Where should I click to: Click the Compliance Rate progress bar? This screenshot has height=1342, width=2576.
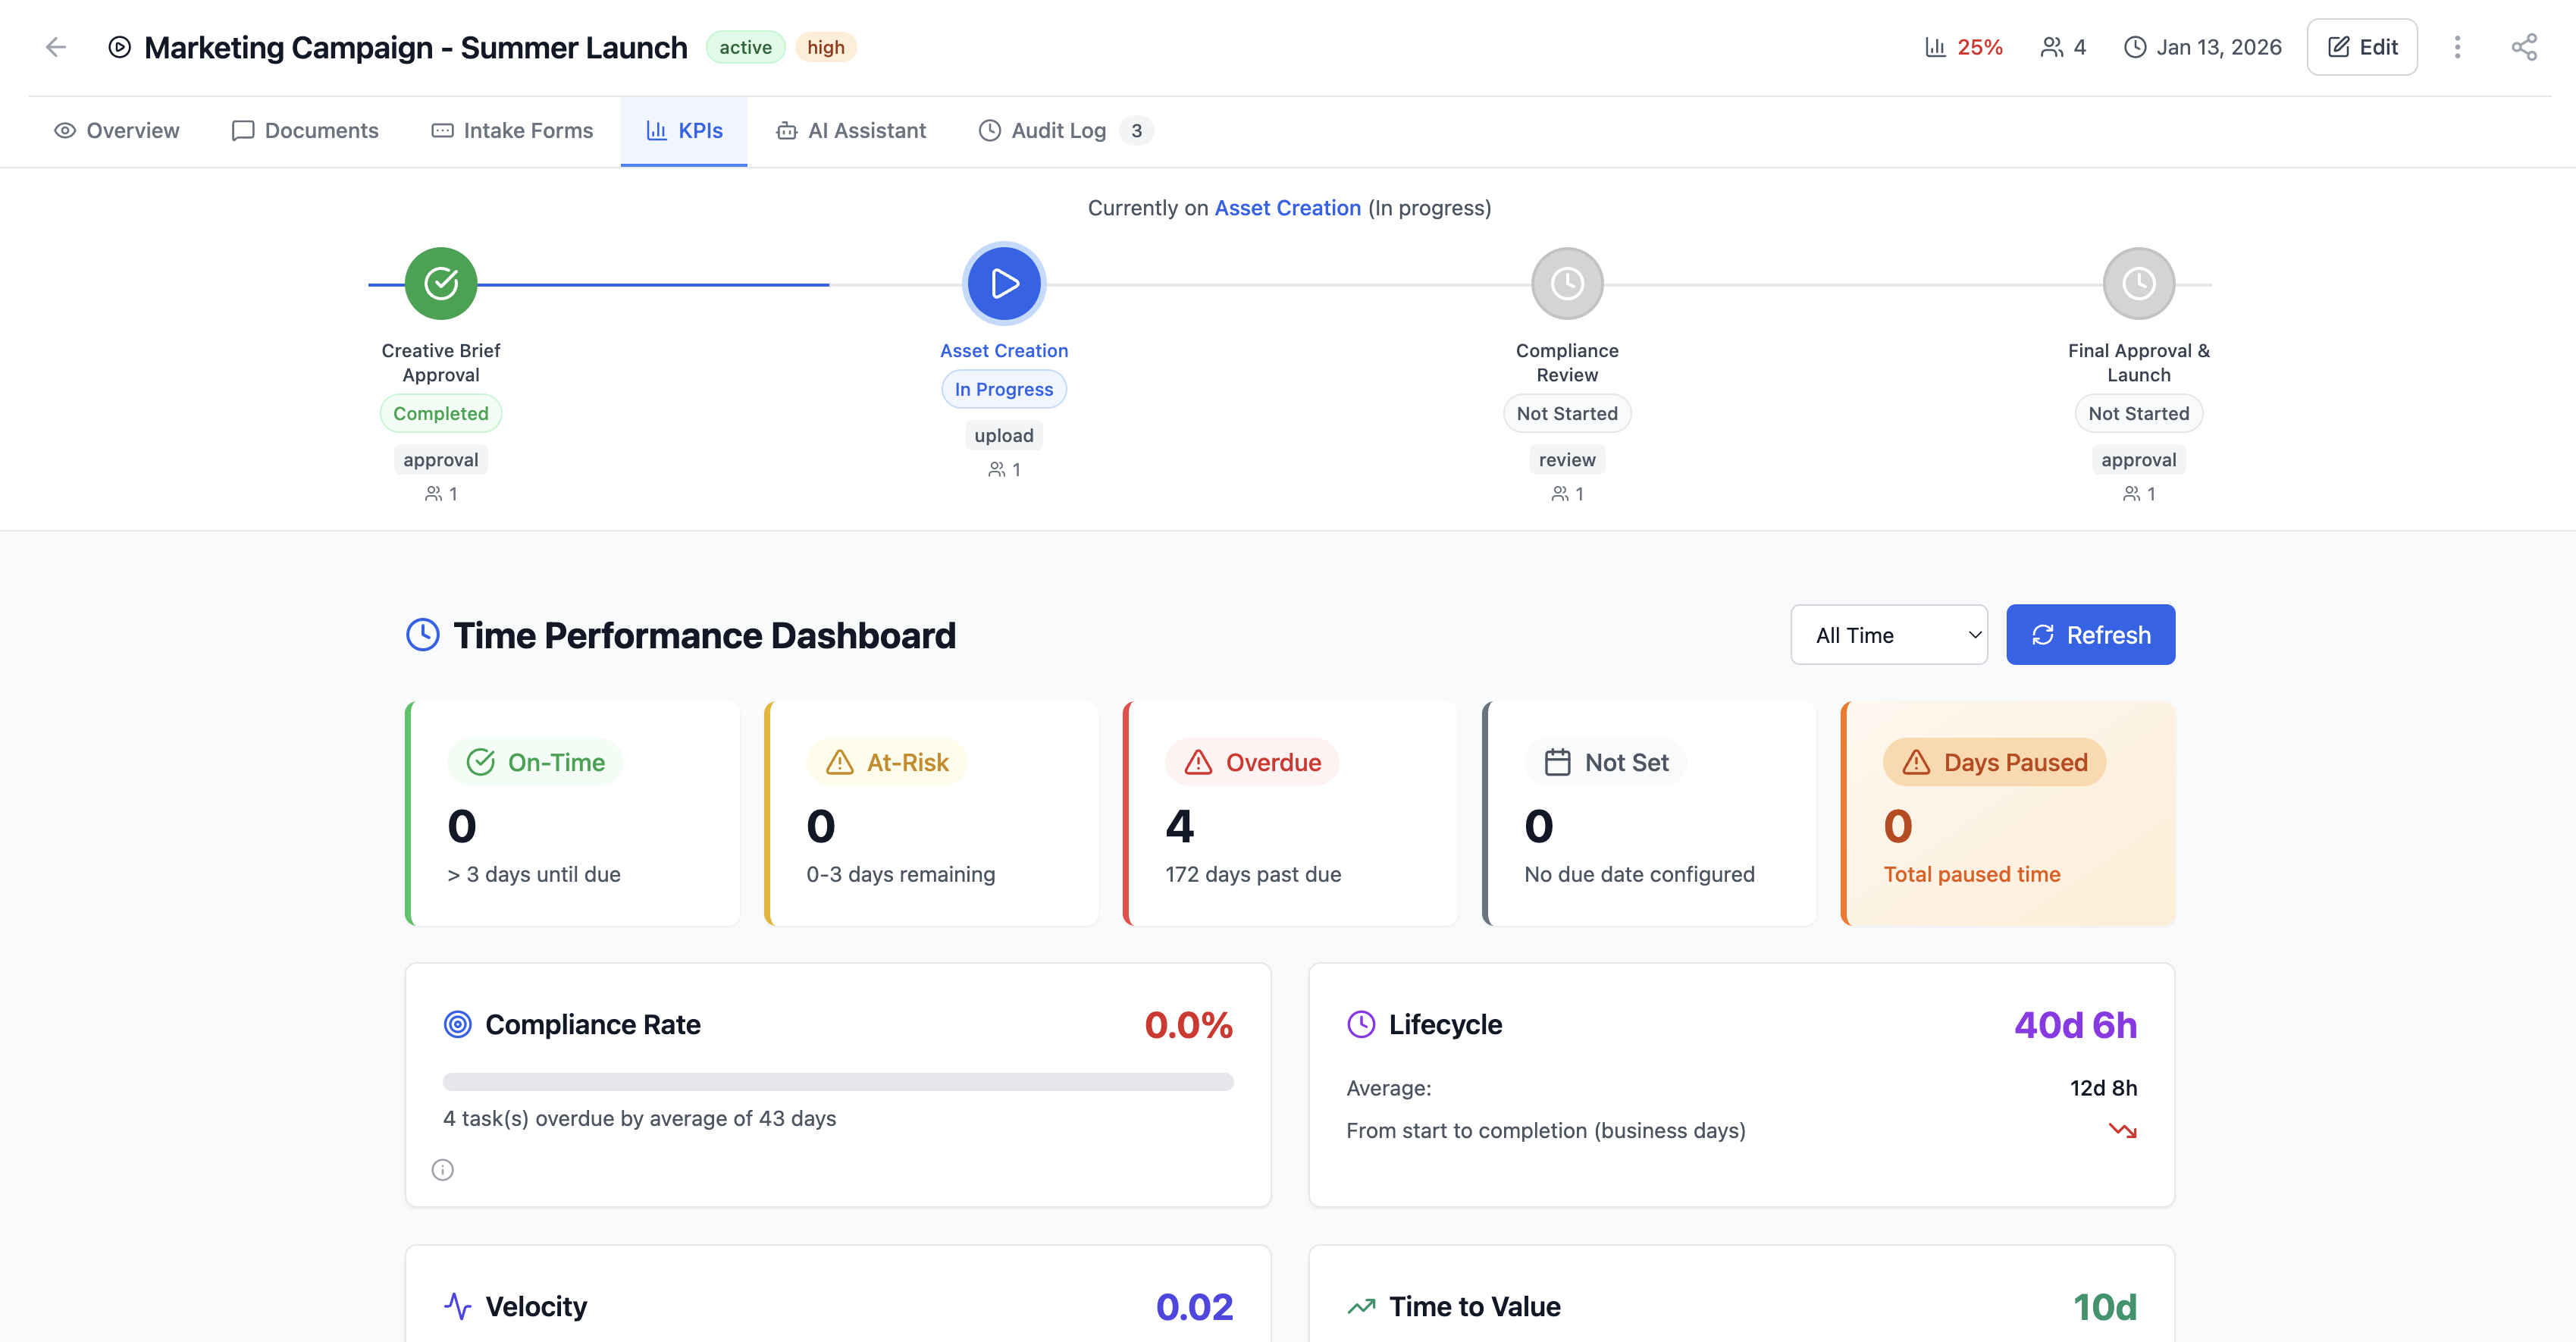pos(838,1082)
